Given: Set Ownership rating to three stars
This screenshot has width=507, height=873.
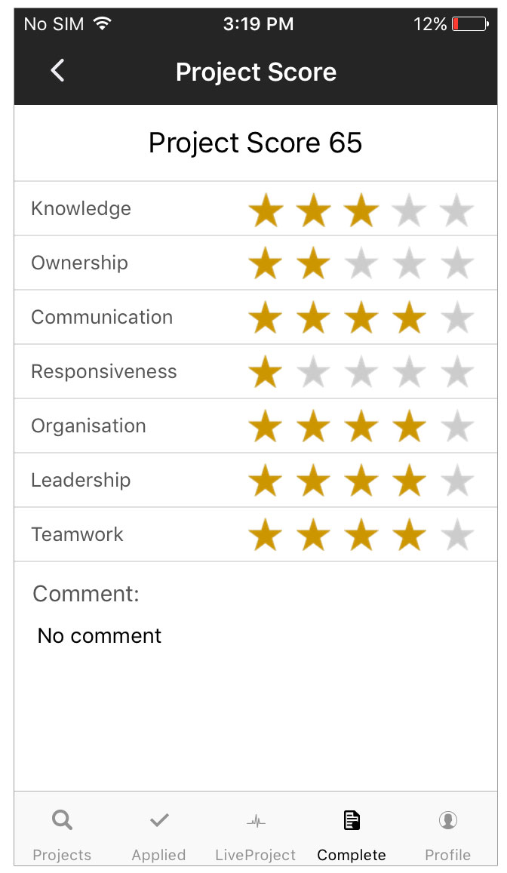Looking at the screenshot, I should (x=361, y=265).
